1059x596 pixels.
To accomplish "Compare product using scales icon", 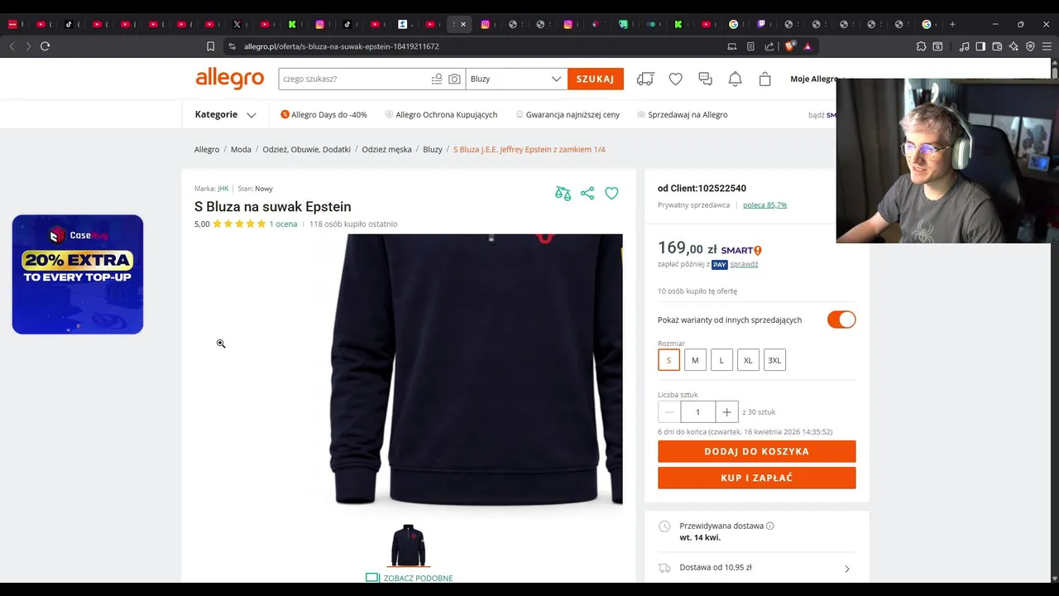I will 563,193.
